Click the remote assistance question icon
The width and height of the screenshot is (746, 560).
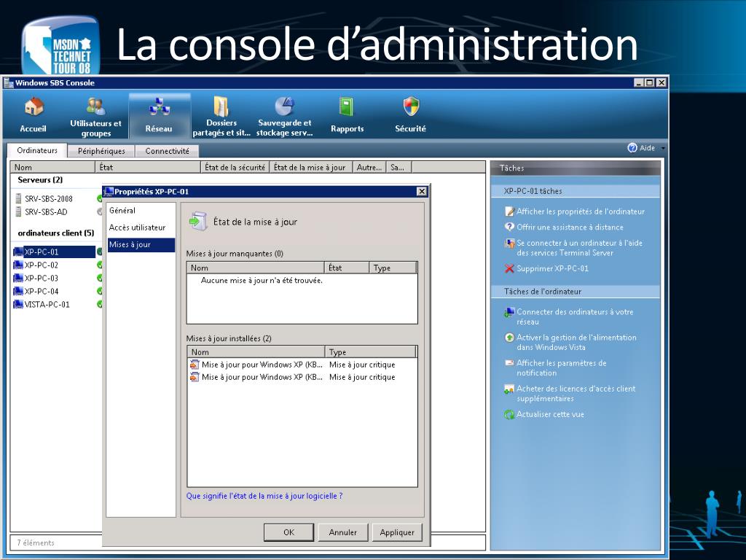pos(509,227)
